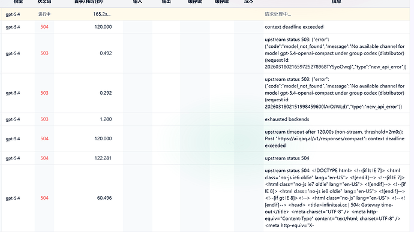Click gpt-5.4 in the 0.492 row
Image resolution: width=414 pixels, height=232 pixels.
[13, 53]
